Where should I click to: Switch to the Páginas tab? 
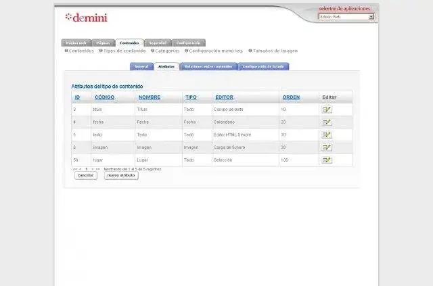[103, 43]
